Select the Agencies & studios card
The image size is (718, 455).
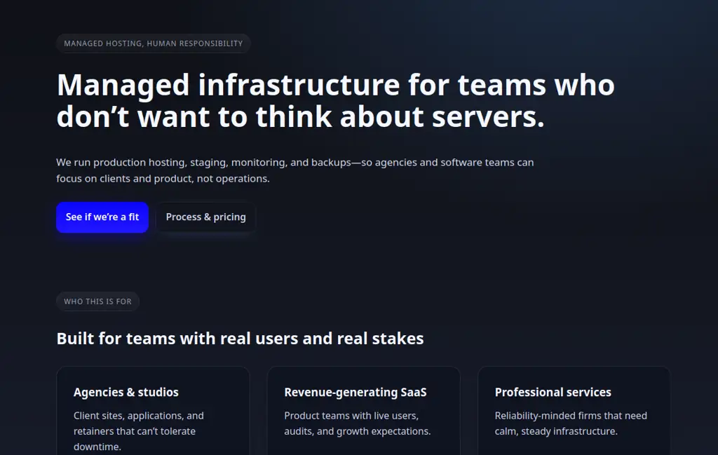pyautogui.click(x=153, y=410)
